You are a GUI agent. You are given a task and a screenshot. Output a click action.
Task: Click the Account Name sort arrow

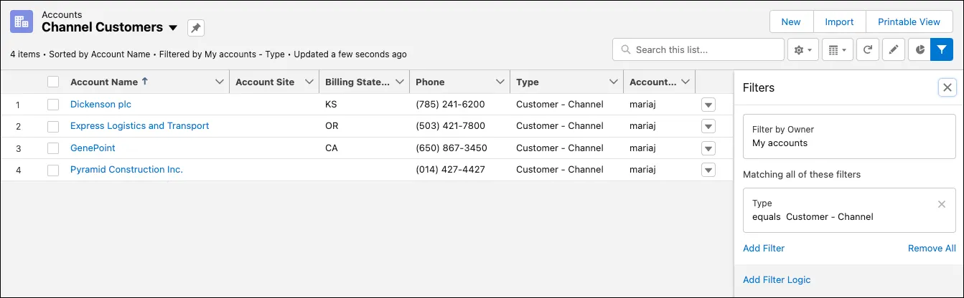tap(145, 82)
